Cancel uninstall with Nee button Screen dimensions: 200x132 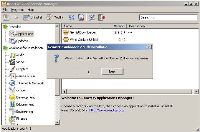(x=112, y=71)
